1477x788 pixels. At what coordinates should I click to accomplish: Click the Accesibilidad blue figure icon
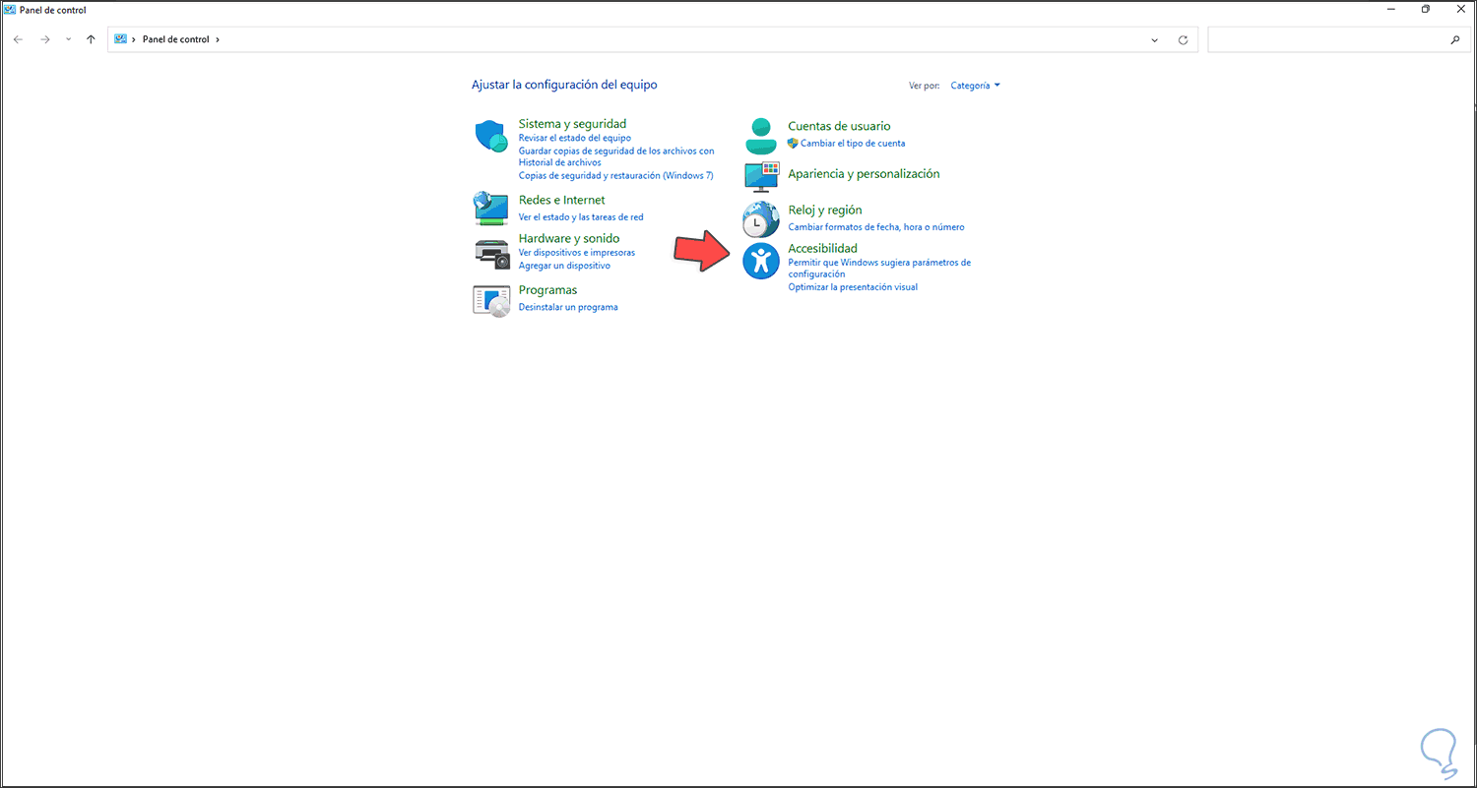(x=760, y=261)
